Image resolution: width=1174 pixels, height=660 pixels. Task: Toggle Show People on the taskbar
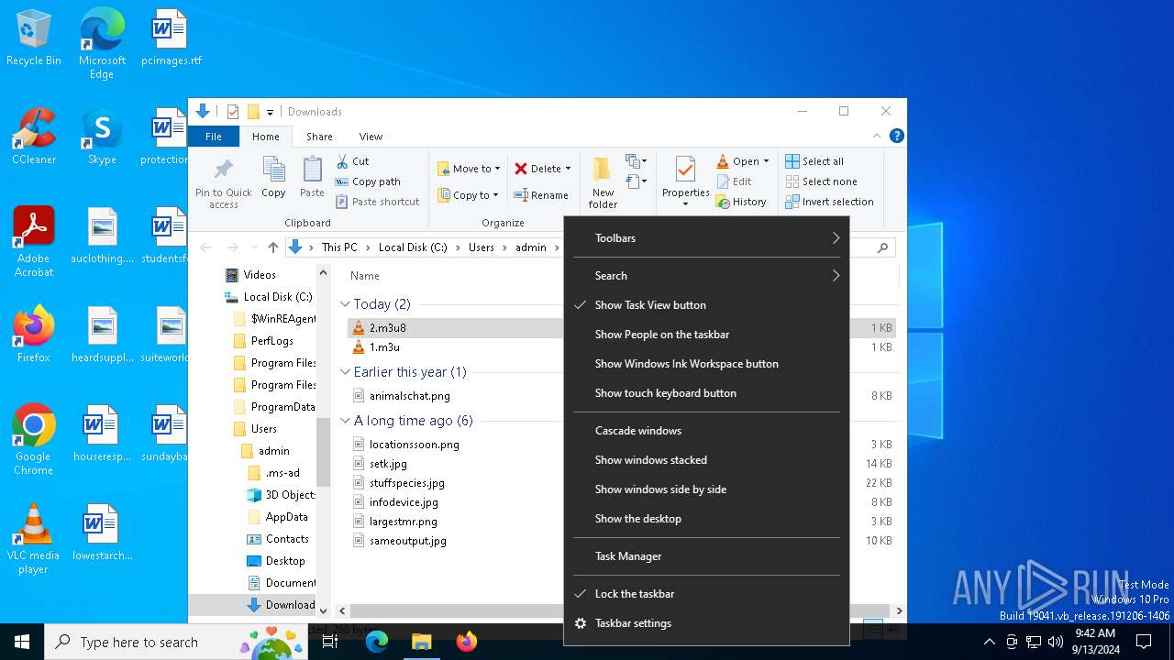(x=706, y=335)
